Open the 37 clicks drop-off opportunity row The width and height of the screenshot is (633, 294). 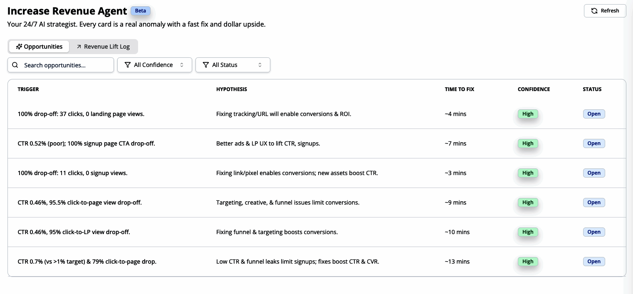click(x=81, y=114)
